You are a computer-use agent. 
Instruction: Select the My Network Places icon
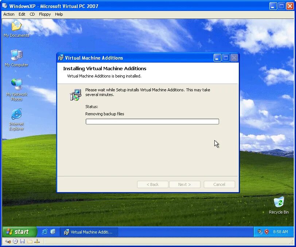16,90
